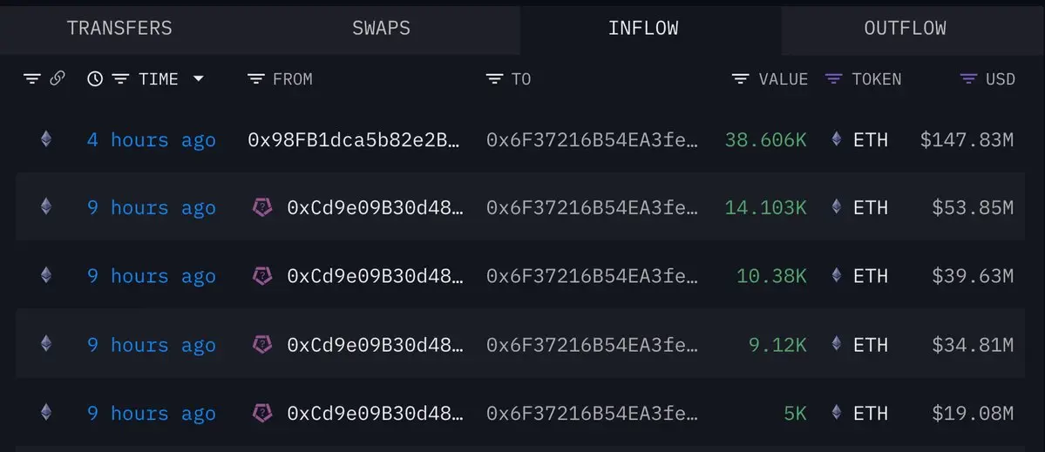Open the FROM column filter icon
Screen dimensions: 1045x452
(x=255, y=79)
